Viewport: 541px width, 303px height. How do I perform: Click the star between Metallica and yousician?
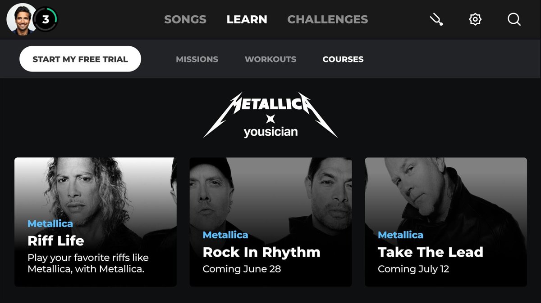pos(270,118)
